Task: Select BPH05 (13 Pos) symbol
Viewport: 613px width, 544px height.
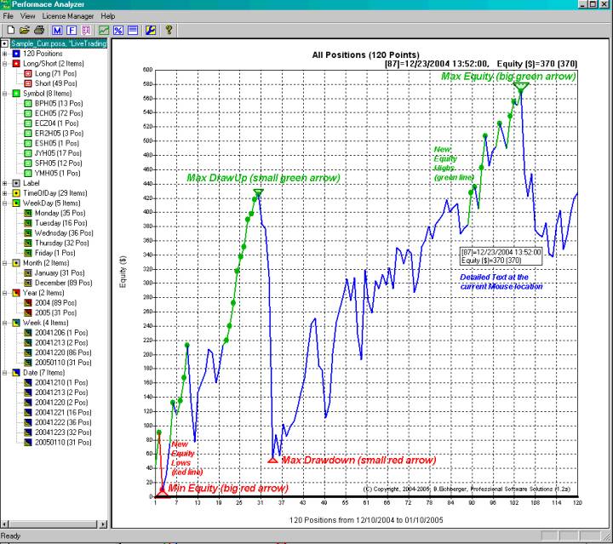Action: pyautogui.click(x=59, y=103)
